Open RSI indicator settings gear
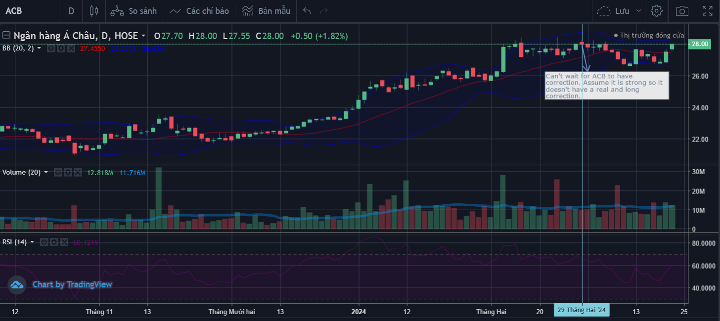Viewport: 720px width, 321px height. point(54,242)
